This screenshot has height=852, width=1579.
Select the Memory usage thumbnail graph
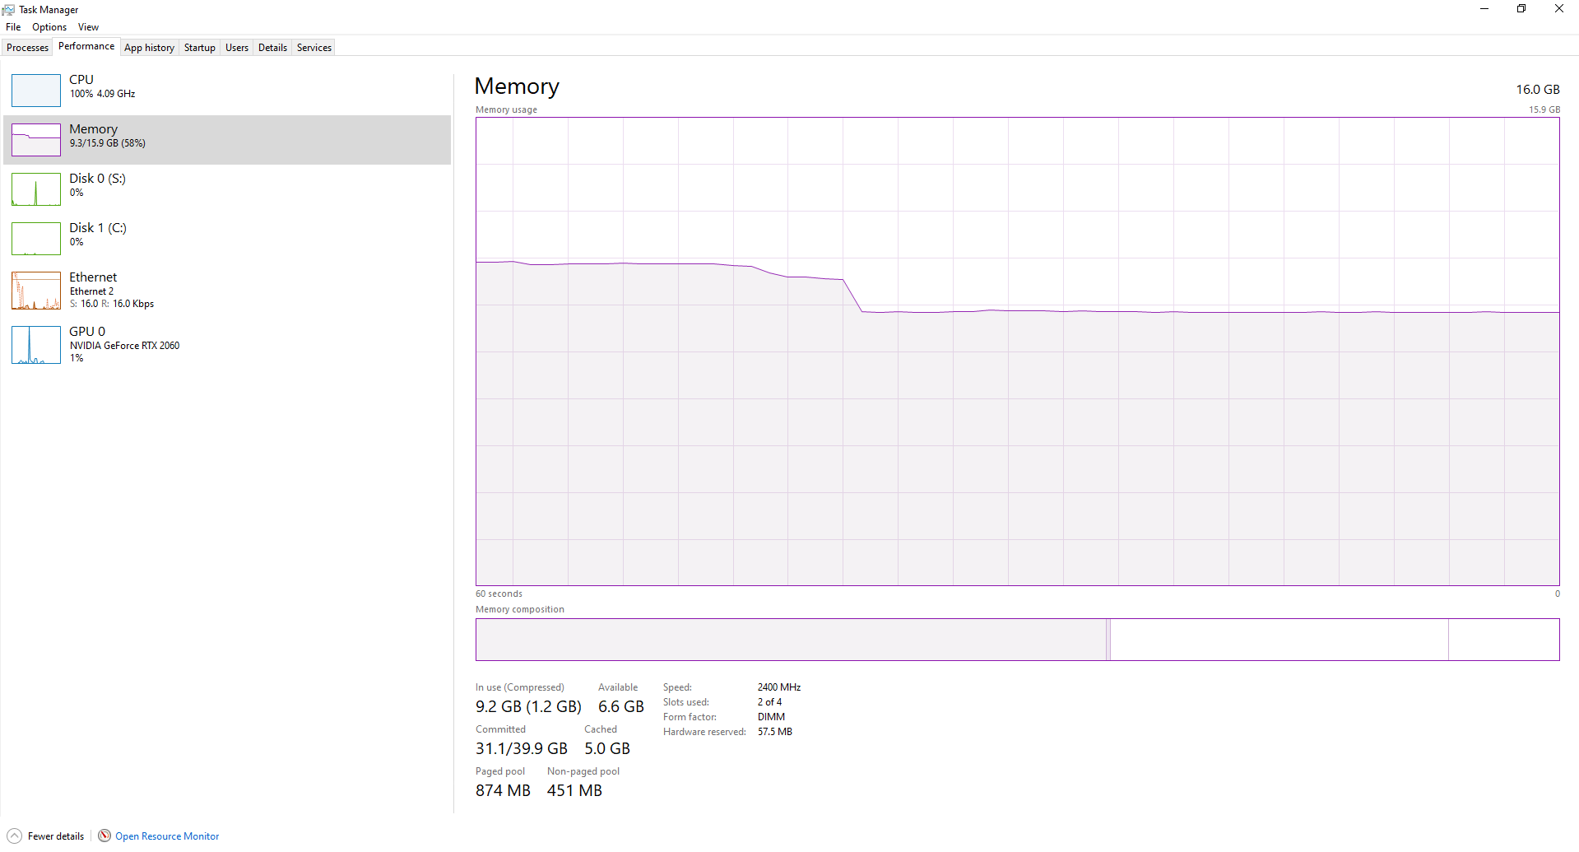tap(36, 140)
